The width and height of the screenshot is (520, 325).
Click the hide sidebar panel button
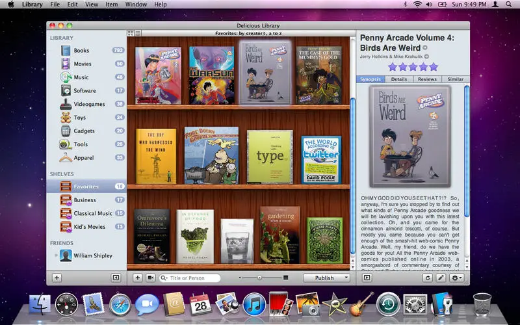[116, 278]
